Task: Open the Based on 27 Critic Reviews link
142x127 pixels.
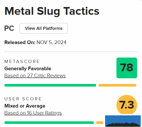Action: (35, 75)
